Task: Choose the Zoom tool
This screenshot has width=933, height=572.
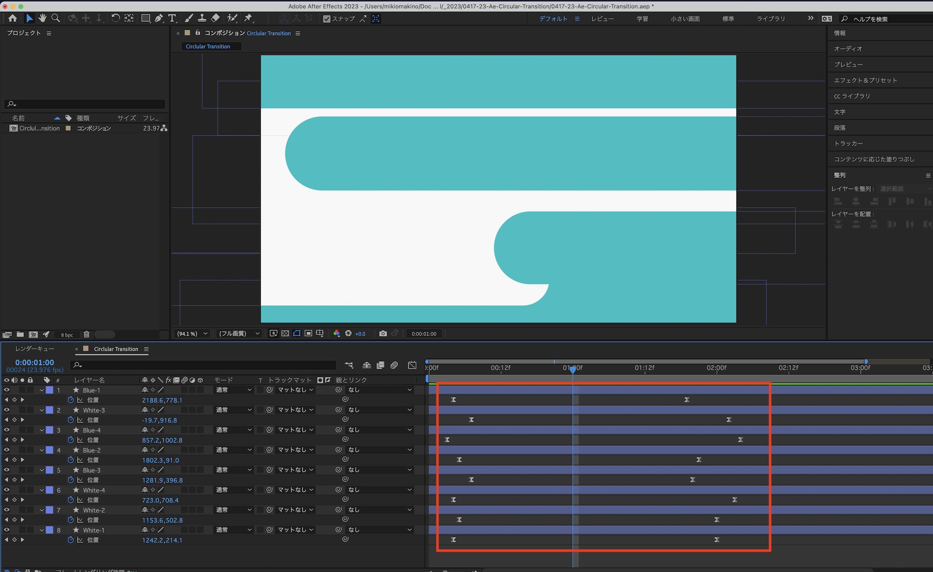Action: (x=56, y=18)
